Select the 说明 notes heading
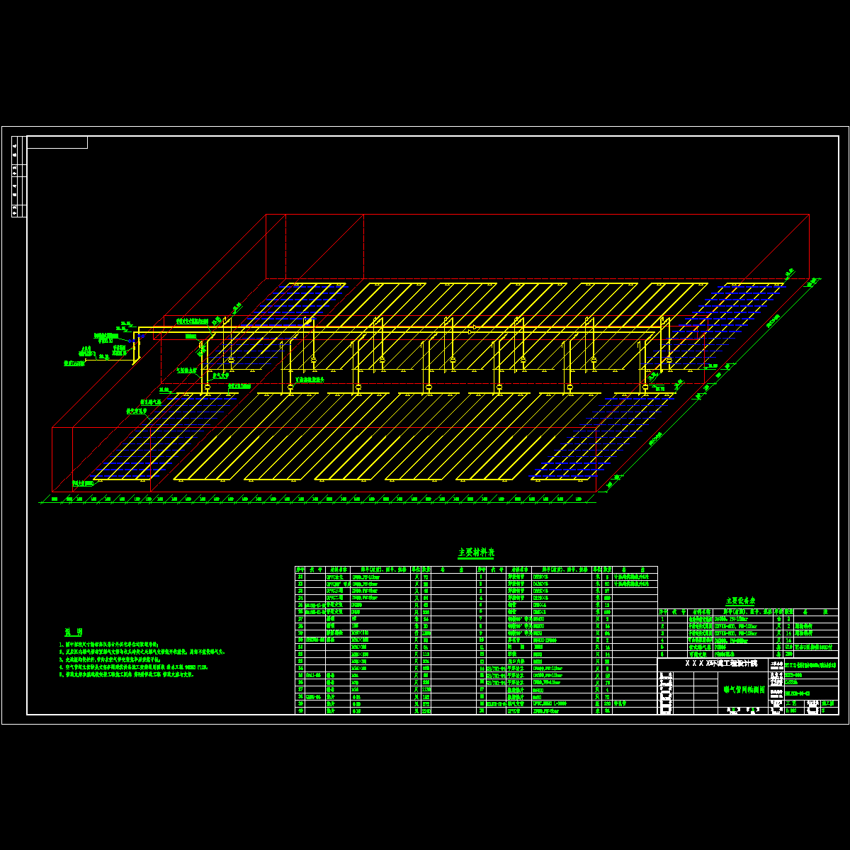The image size is (850, 850). [74, 632]
